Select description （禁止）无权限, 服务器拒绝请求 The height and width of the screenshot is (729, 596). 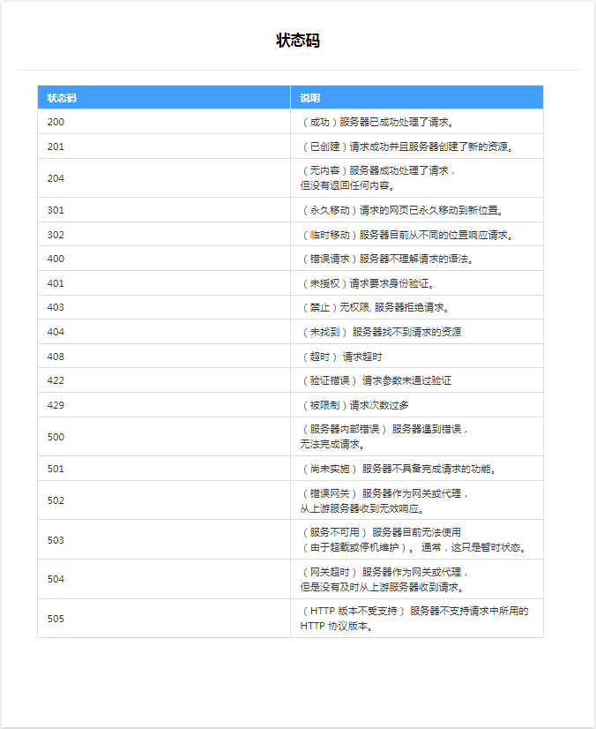pos(417,307)
